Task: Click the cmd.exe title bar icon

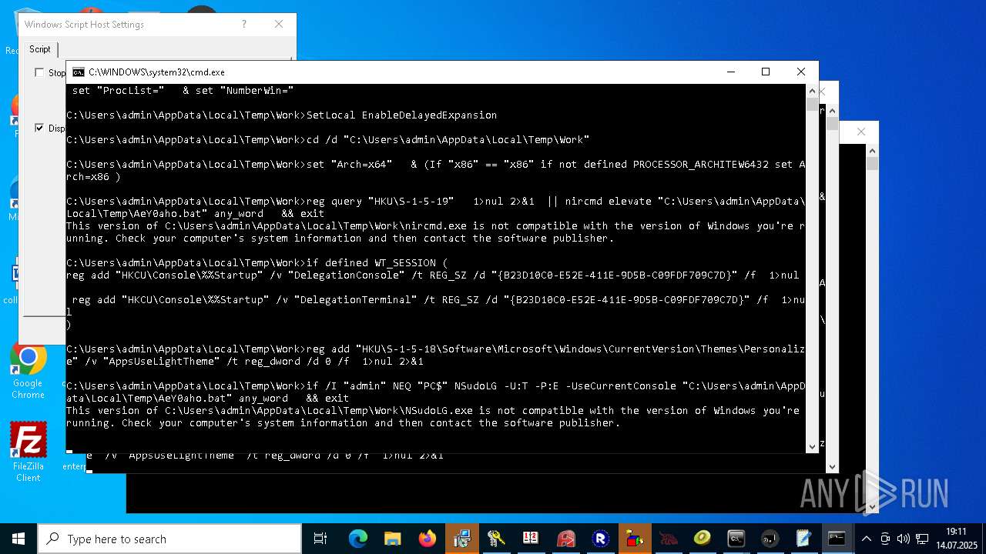Action: (x=79, y=72)
